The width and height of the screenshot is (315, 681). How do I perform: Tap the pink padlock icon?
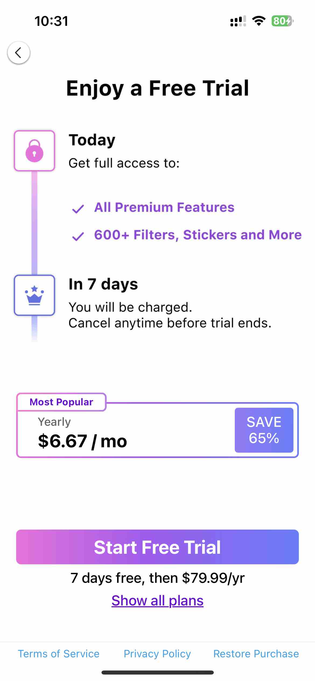coord(34,151)
